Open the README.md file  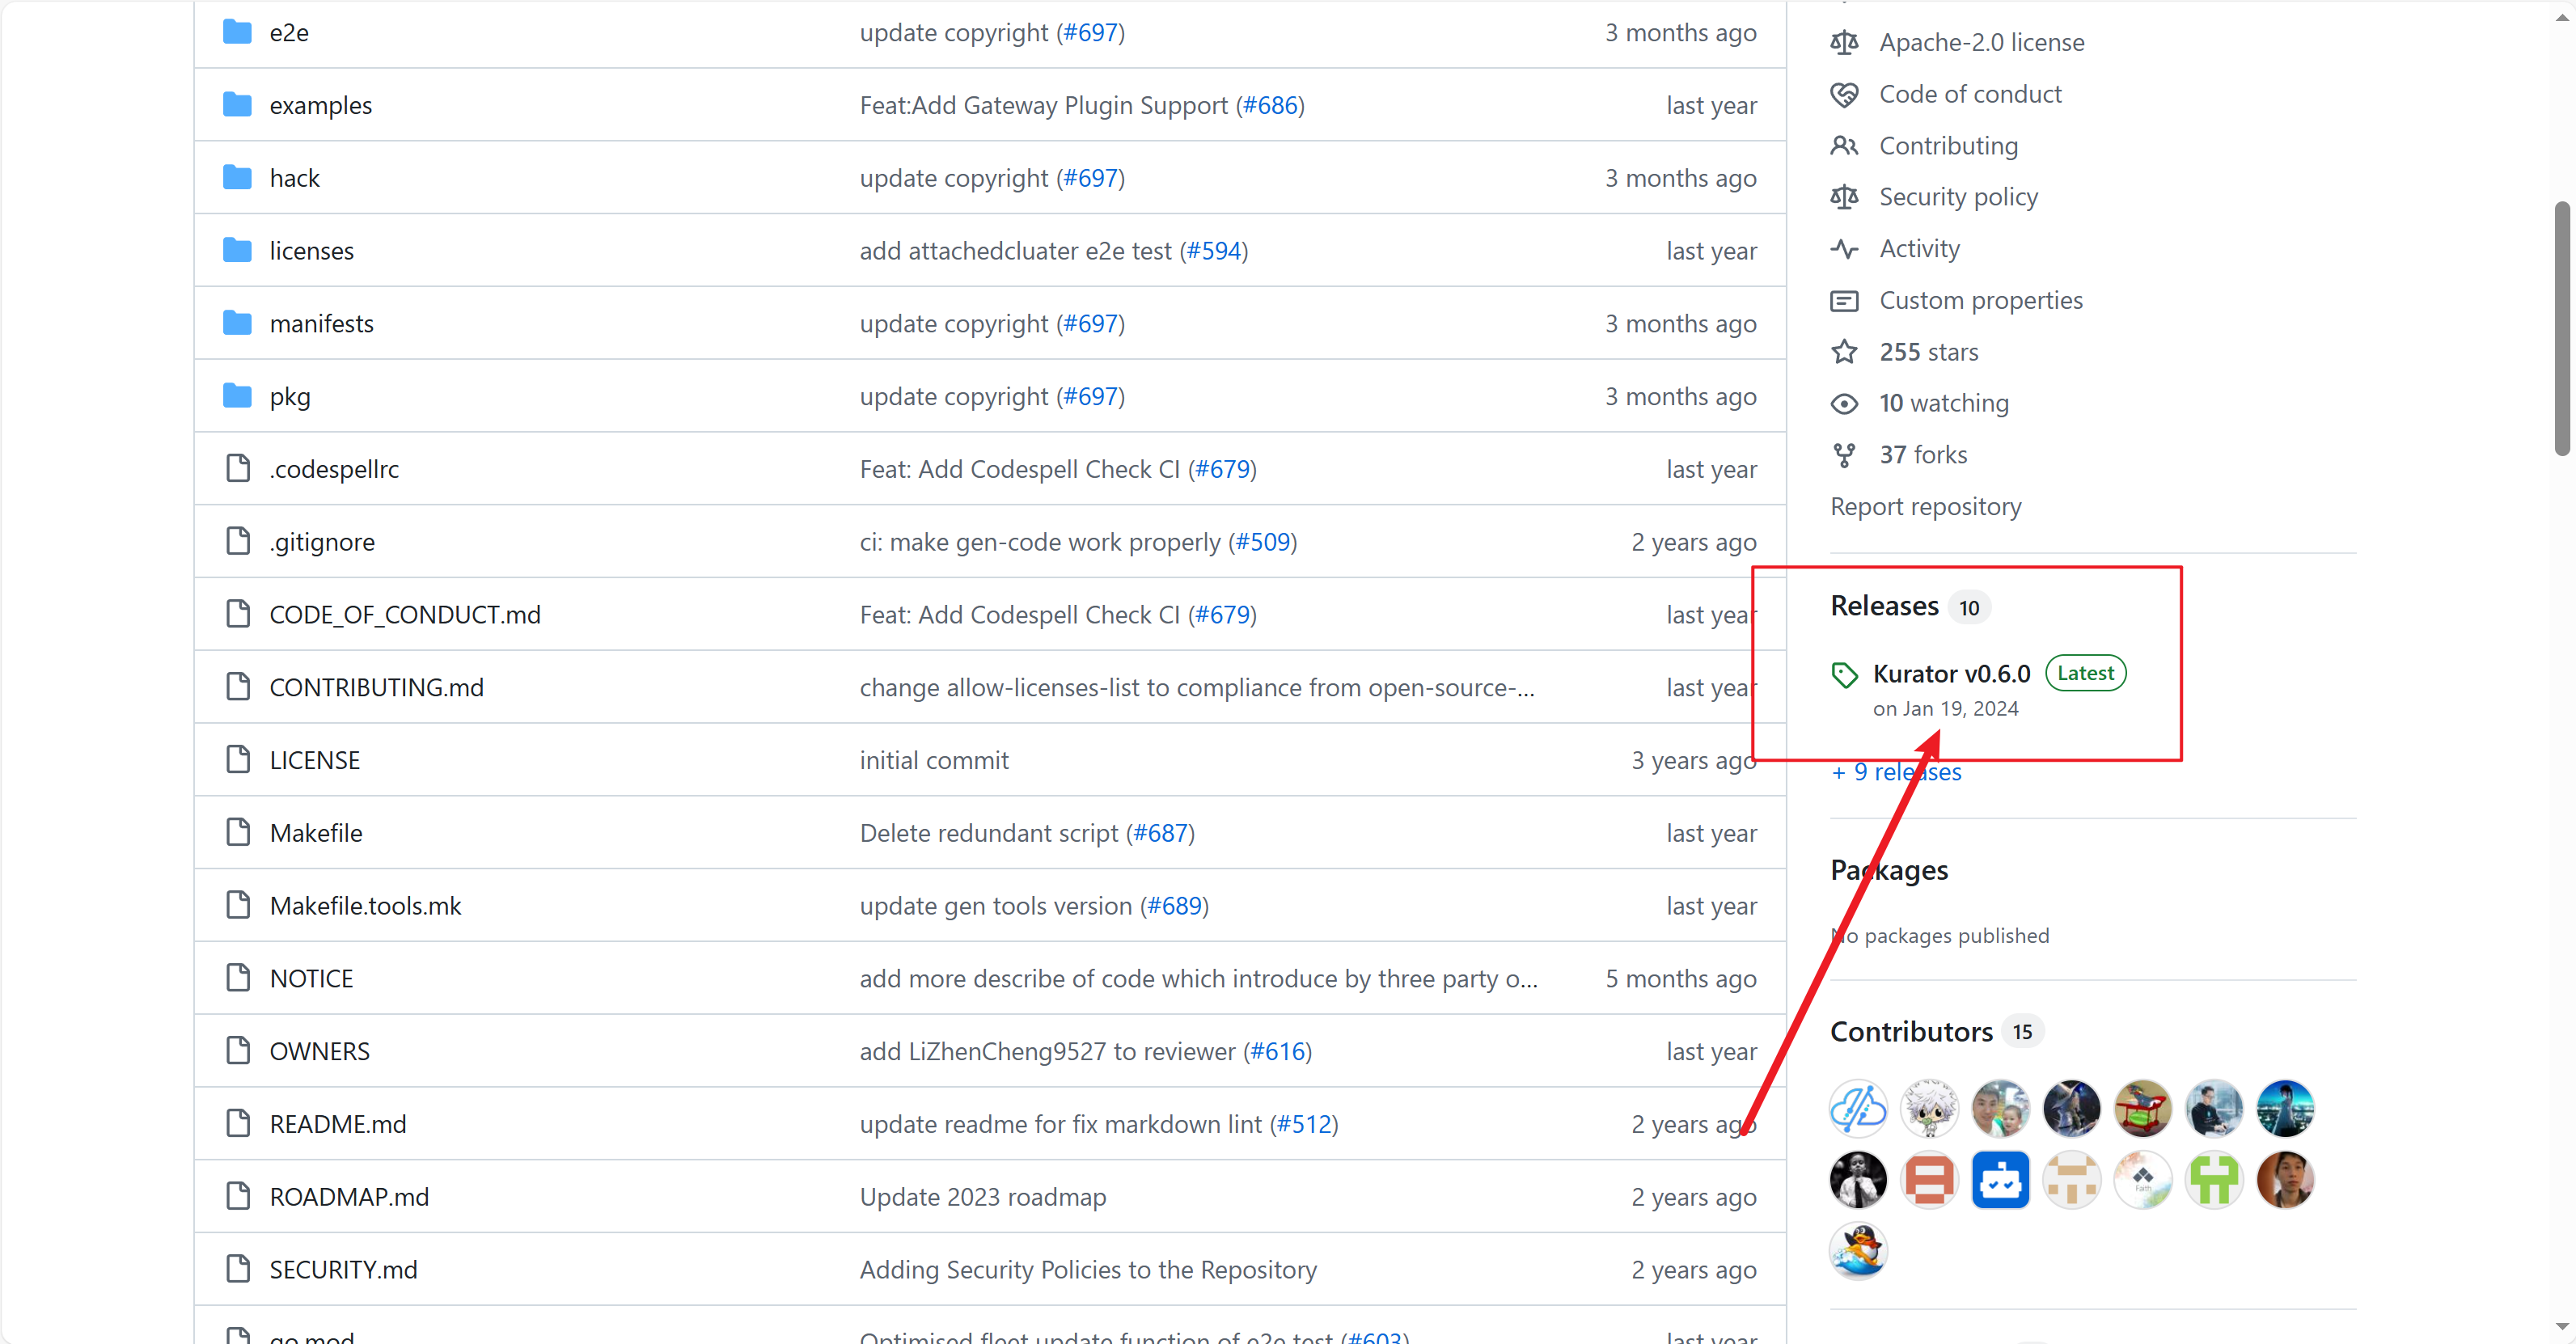point(337,1124)
